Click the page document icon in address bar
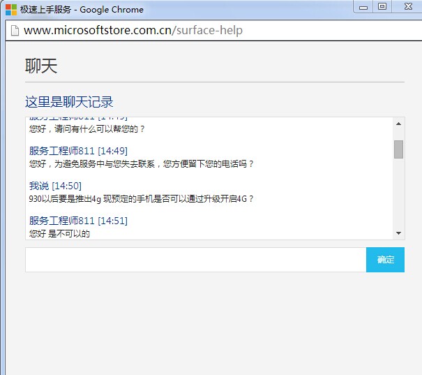Viewport: 422px width, 375px height. coord(15,30)
